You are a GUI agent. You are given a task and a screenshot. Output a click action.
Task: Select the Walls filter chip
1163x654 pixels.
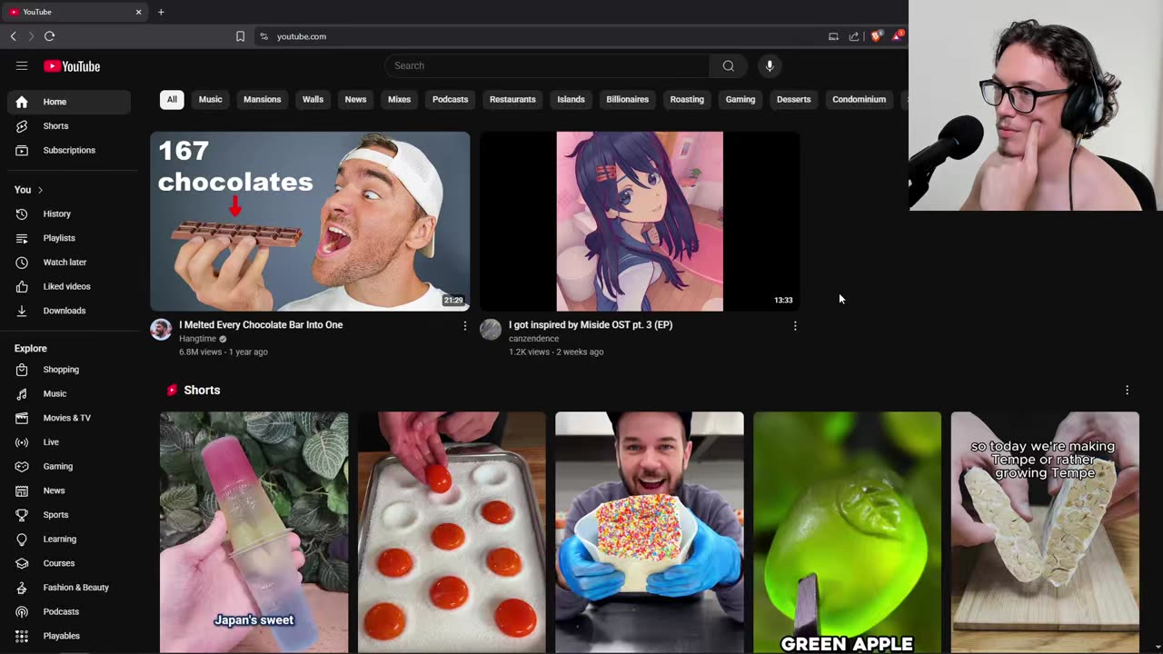pyautogui.click(x=313, y=99)
